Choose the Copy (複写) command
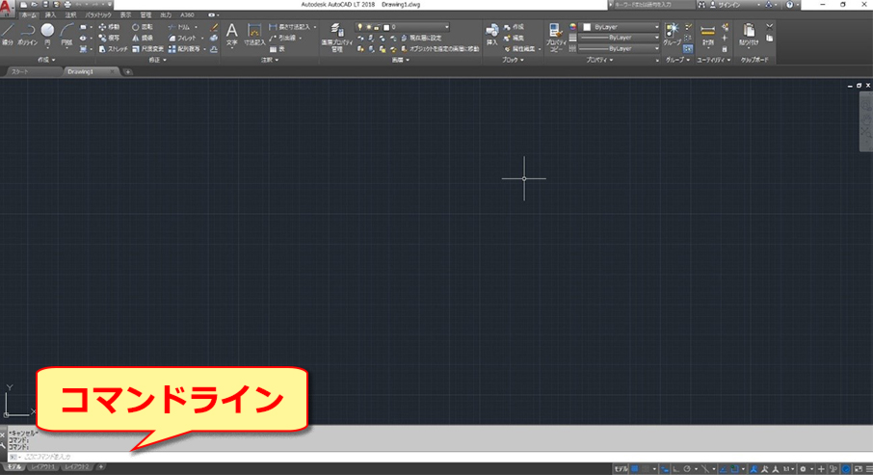The width and height of the screenshot is (873, 475). pos(109,38)
